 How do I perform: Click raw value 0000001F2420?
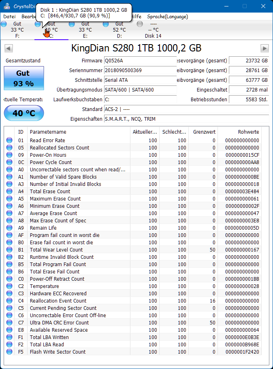[242, 352]
